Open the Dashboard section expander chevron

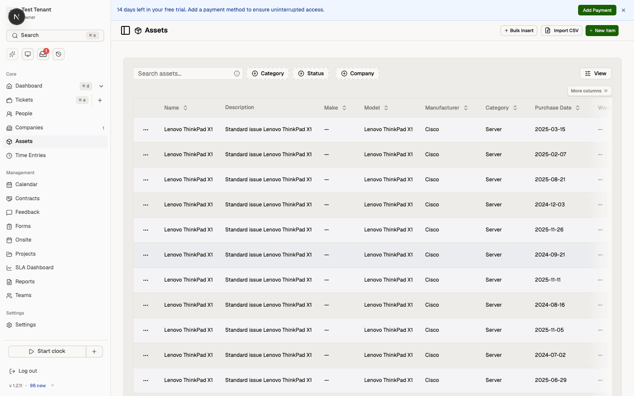pyautogui.click(x=101, y=86)
